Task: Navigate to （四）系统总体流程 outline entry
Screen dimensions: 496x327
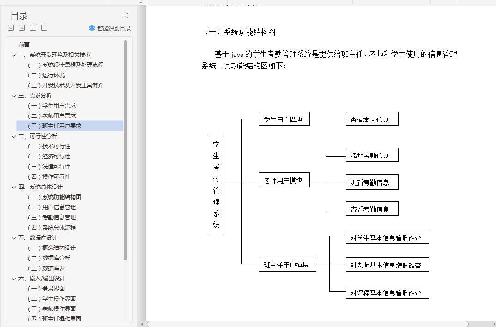Action: tap(52, 227)
